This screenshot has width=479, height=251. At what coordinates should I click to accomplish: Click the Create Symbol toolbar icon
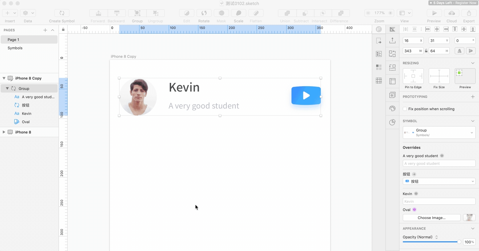[62, 13]
